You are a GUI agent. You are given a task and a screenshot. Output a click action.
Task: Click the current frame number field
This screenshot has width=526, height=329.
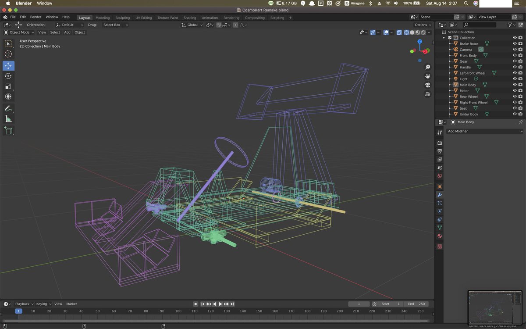[x=359, y=304]
